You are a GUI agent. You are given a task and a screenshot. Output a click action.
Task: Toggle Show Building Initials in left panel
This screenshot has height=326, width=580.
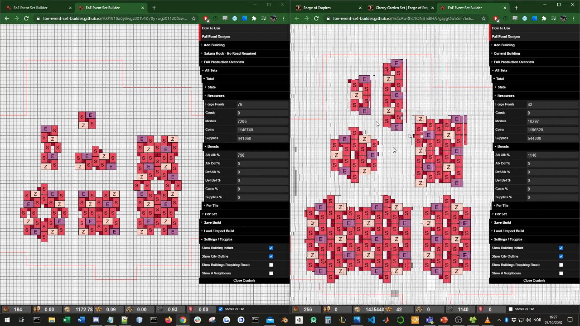271,248
